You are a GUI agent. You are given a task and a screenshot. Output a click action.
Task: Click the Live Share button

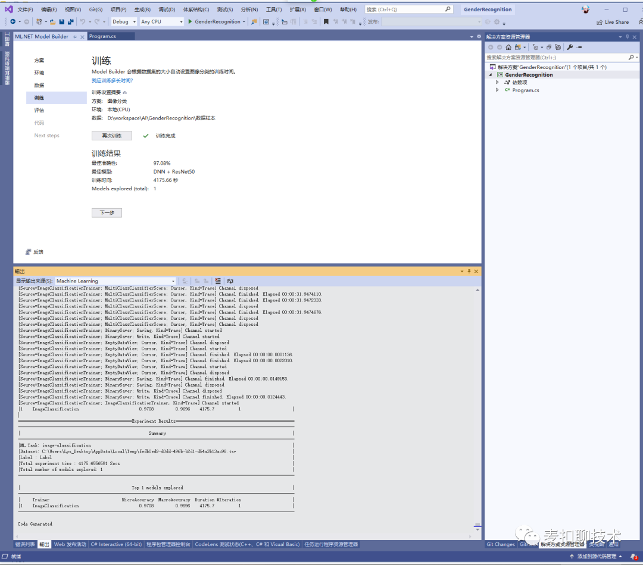[x=613, y=22]
